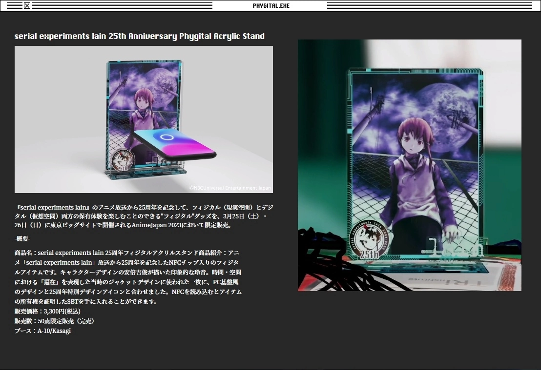The image size is (541, 370).
Task: Click the heading 'serial experiments lain 25th Anniversary Phygital Acrylic Stand'
Action: (x=139, y=36)
